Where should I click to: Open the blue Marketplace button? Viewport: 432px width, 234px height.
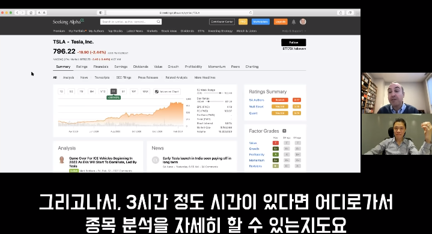(x=260, y=22)
